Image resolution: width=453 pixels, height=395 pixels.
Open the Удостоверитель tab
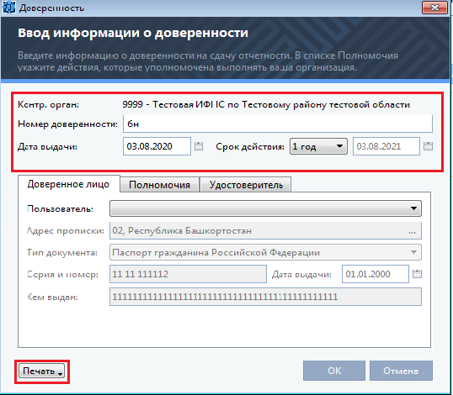pos(246,185)
